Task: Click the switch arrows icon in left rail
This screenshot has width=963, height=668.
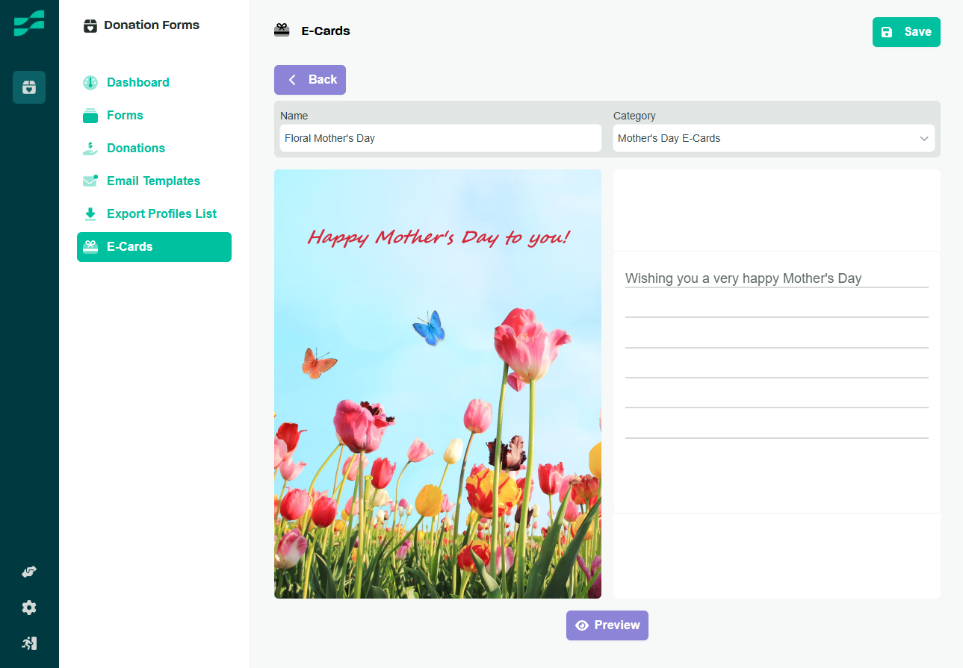Action: (29, 572)
